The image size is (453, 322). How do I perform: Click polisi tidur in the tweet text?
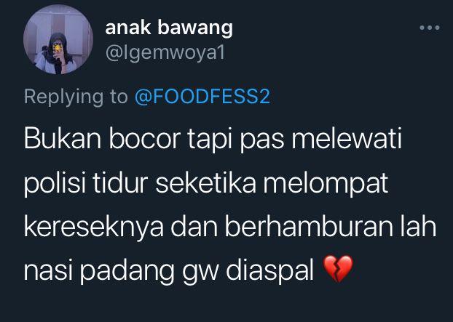point(86,183)
